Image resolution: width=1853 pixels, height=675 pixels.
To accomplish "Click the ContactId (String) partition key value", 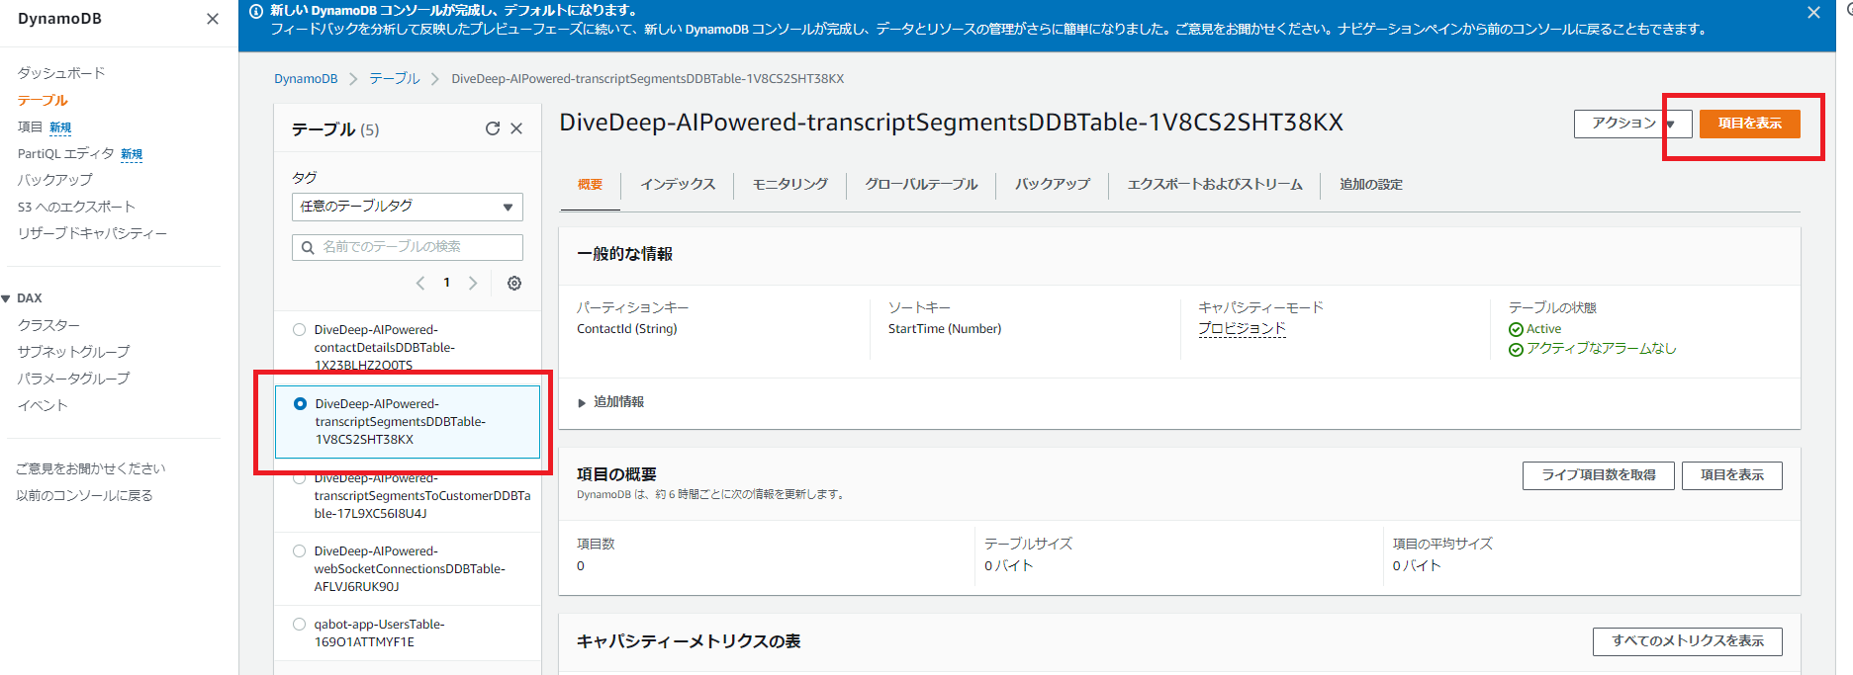I will click(x=627, y=329).
